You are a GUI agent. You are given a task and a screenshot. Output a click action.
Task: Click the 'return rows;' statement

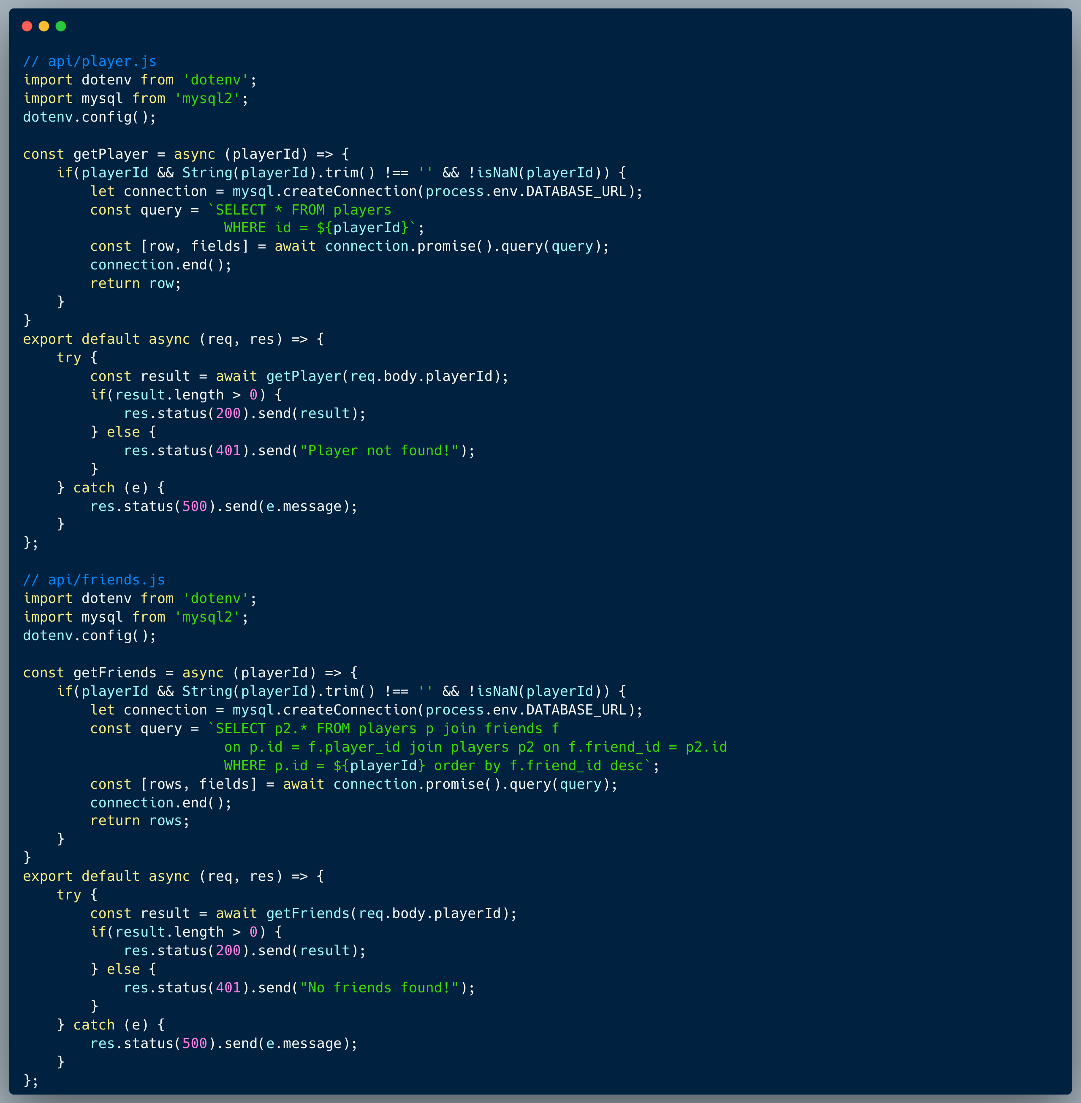click(x=140, y=821)
